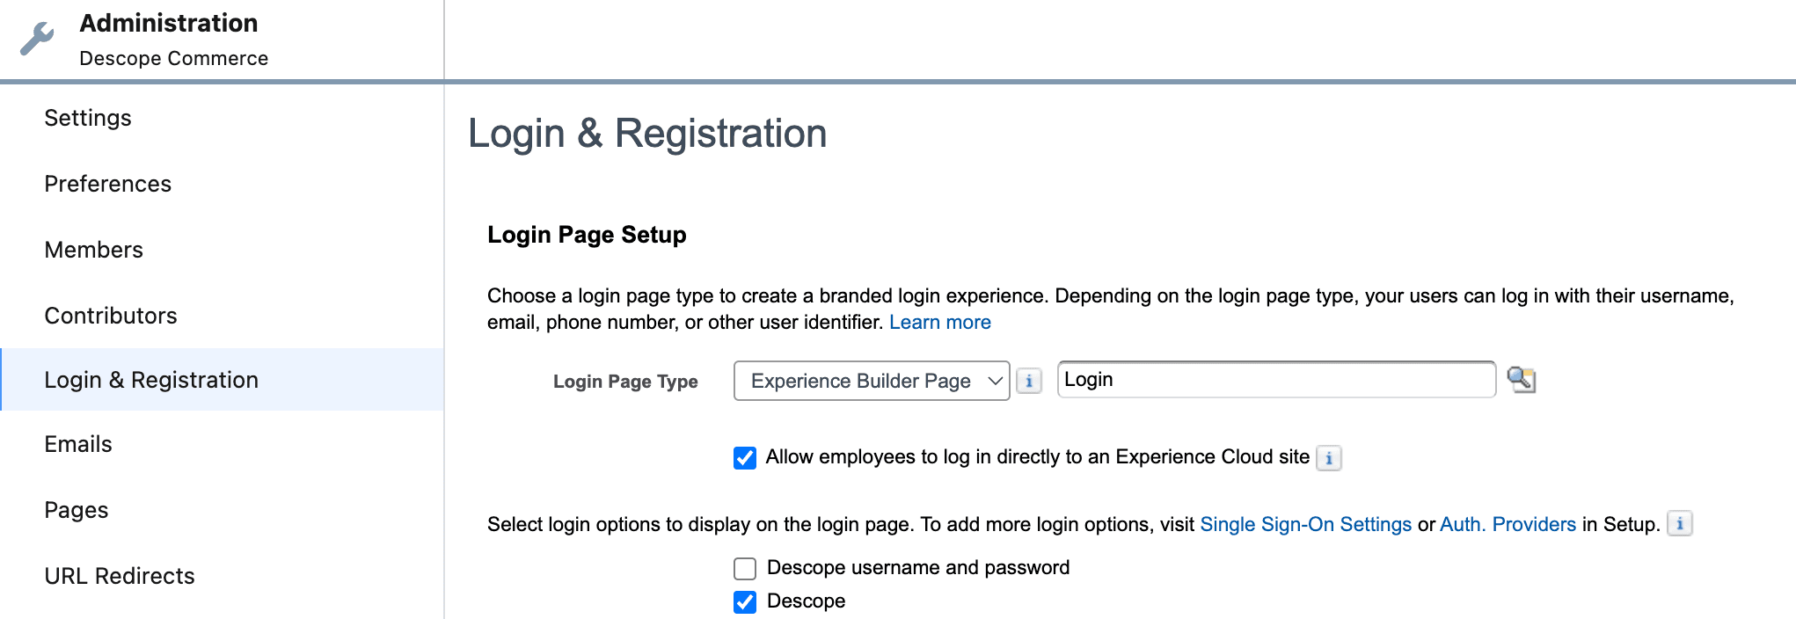Click the Administration wrench icon

[37, 39]
